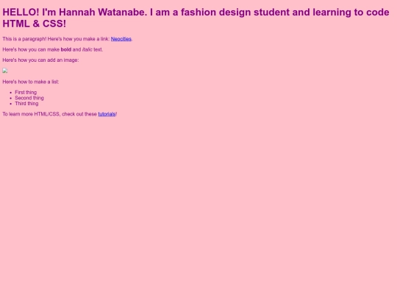
Task: Open the Neocities link
Action: coord(121,39)
